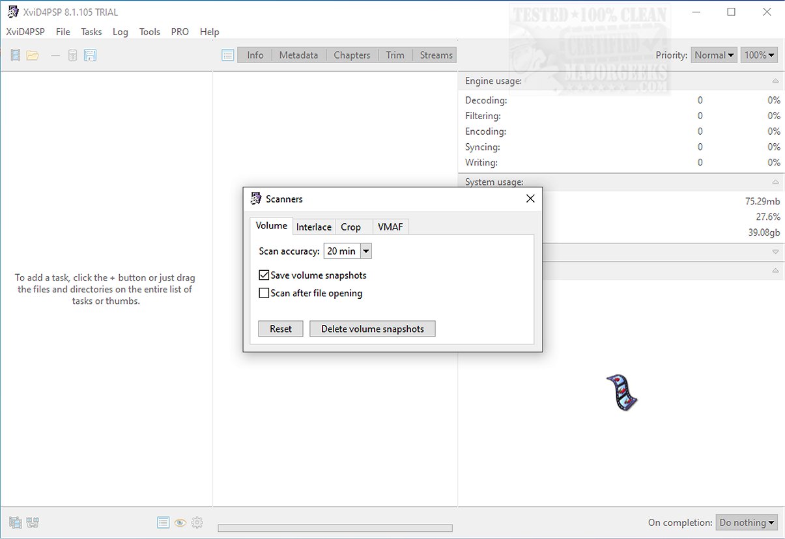Select the Metadata tab
The image size is (785, 539).
(x=298, y=55)
